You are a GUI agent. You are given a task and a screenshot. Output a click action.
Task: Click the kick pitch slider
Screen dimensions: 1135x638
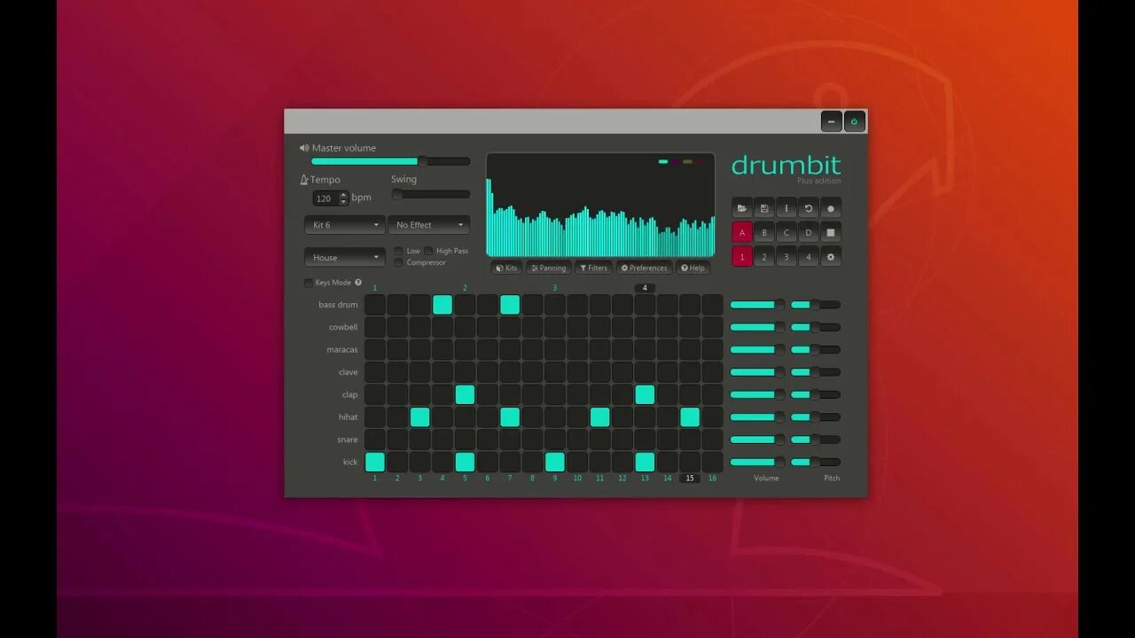(816, 462)
